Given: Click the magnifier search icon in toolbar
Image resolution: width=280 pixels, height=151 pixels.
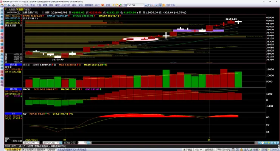Looking at the screenshot, I should [149, 5].
